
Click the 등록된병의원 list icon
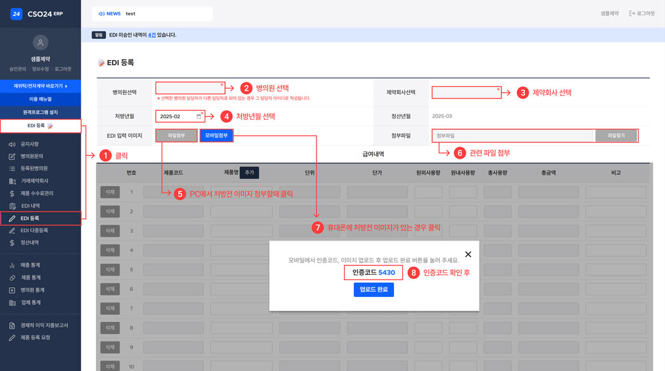coord(12,168)
